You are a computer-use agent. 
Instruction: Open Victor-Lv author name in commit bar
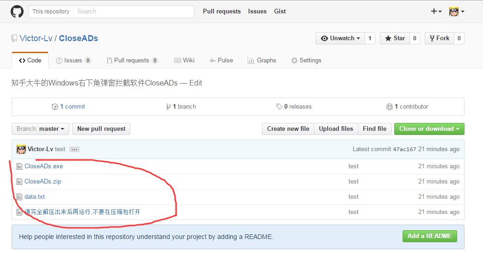click(40, 149)
